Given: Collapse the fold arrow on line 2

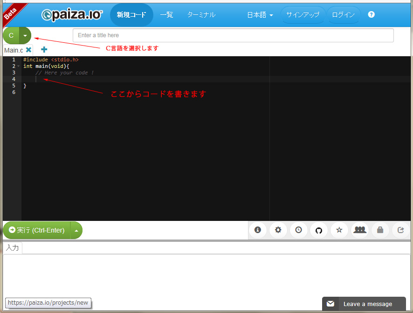Looking at the screenshot, I should point(19,66).
